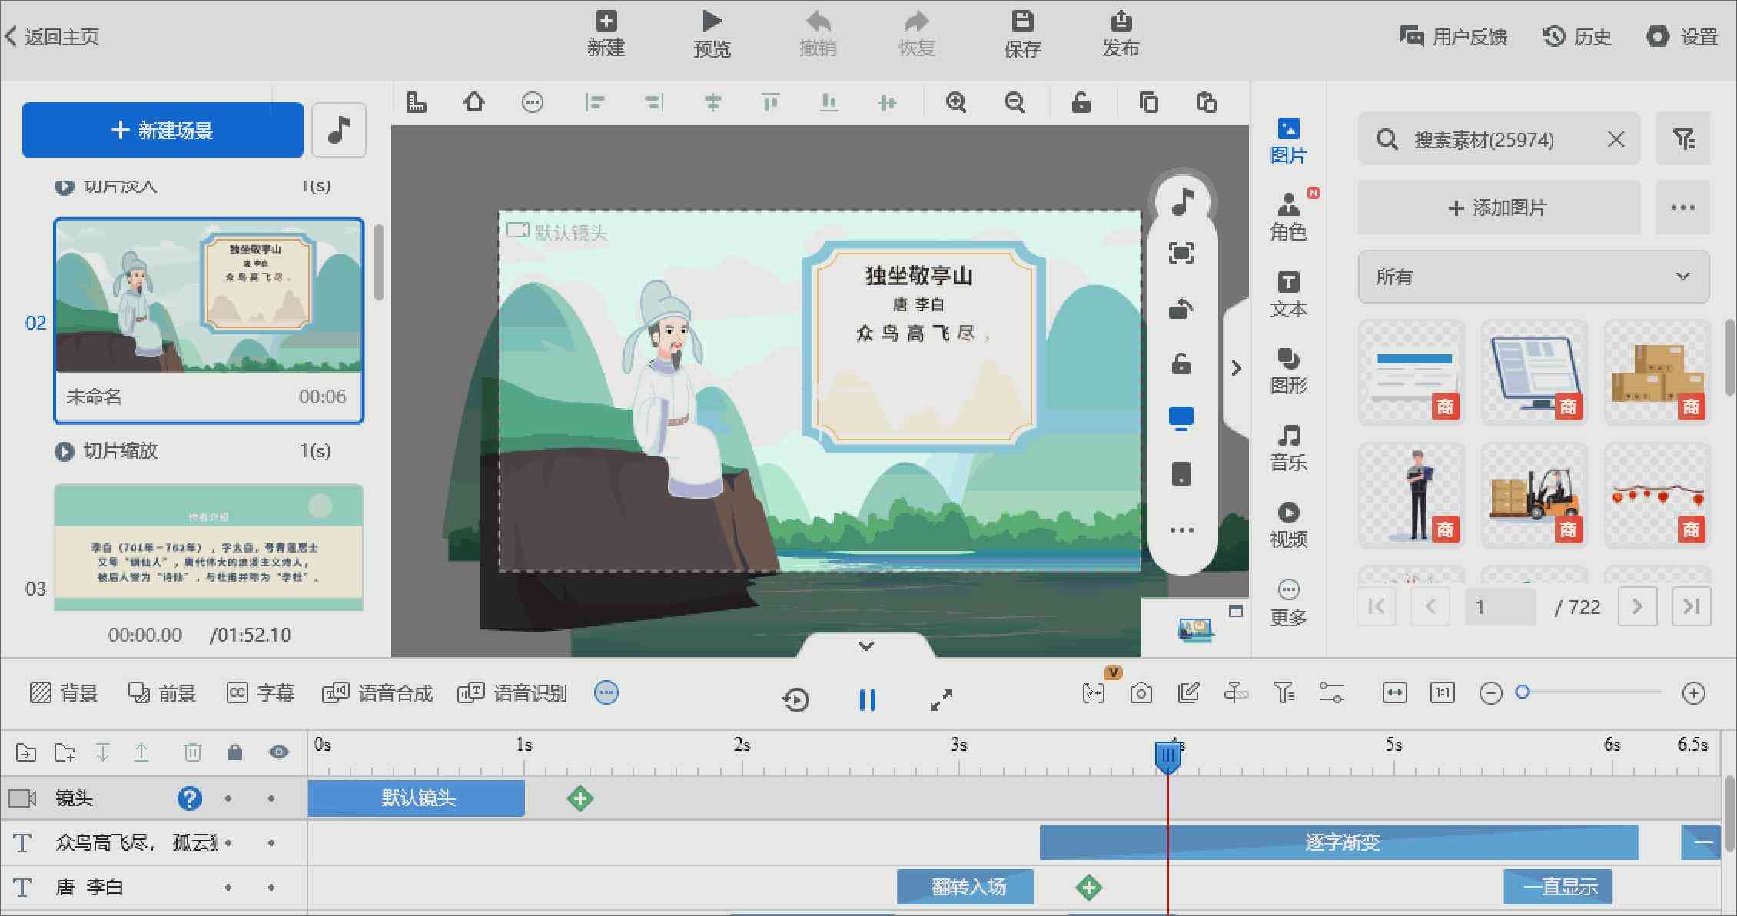Open the 背景 background option
The height and width of the screenshot is (916, 1737).
(x=64, y=693)
